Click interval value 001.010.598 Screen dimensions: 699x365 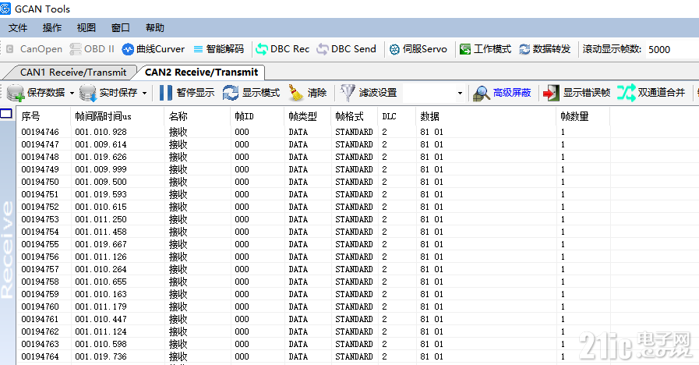coord(101,345)
